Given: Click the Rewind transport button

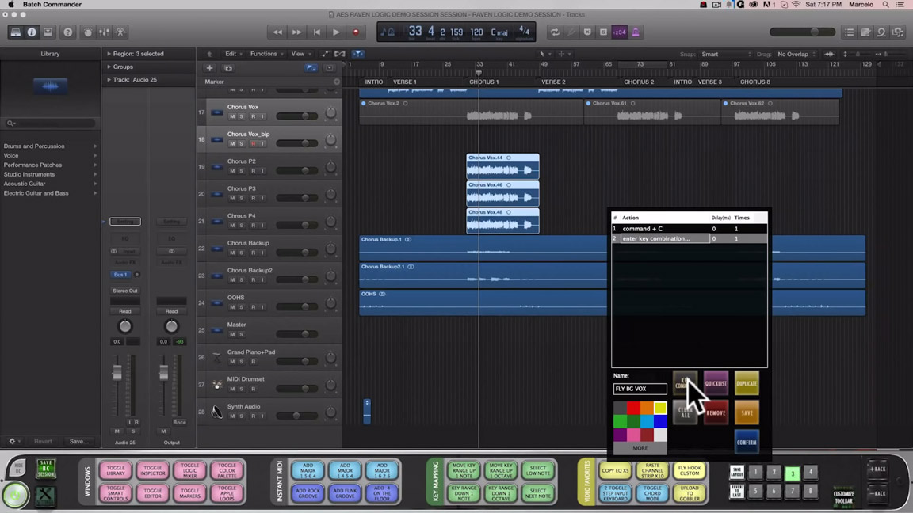Looking at the screenshot, I should pyautogui.click(x=277, y=32).
